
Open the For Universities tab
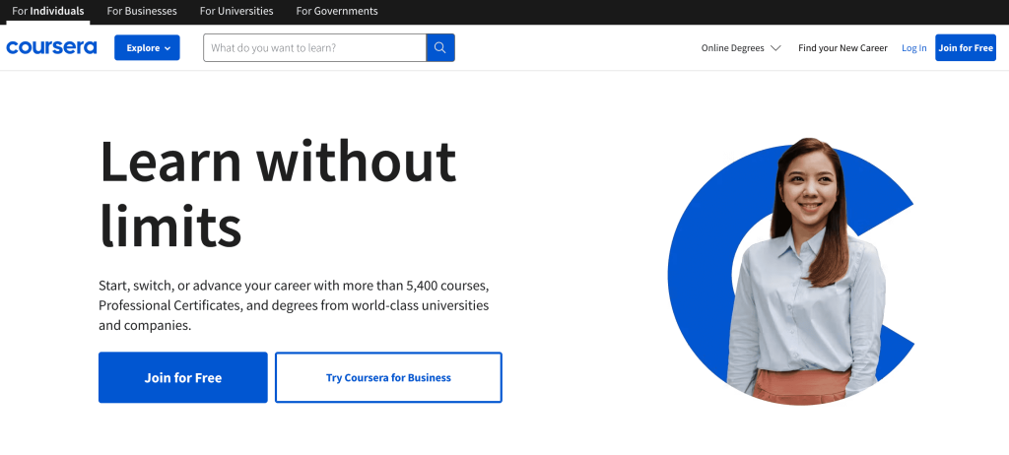[236, 11]
